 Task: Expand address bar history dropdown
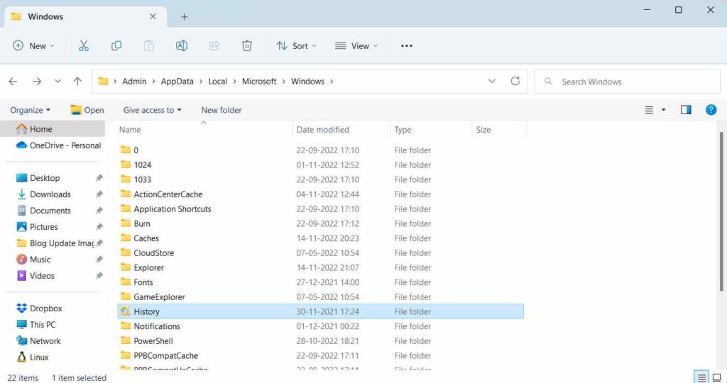click(492, 81)
